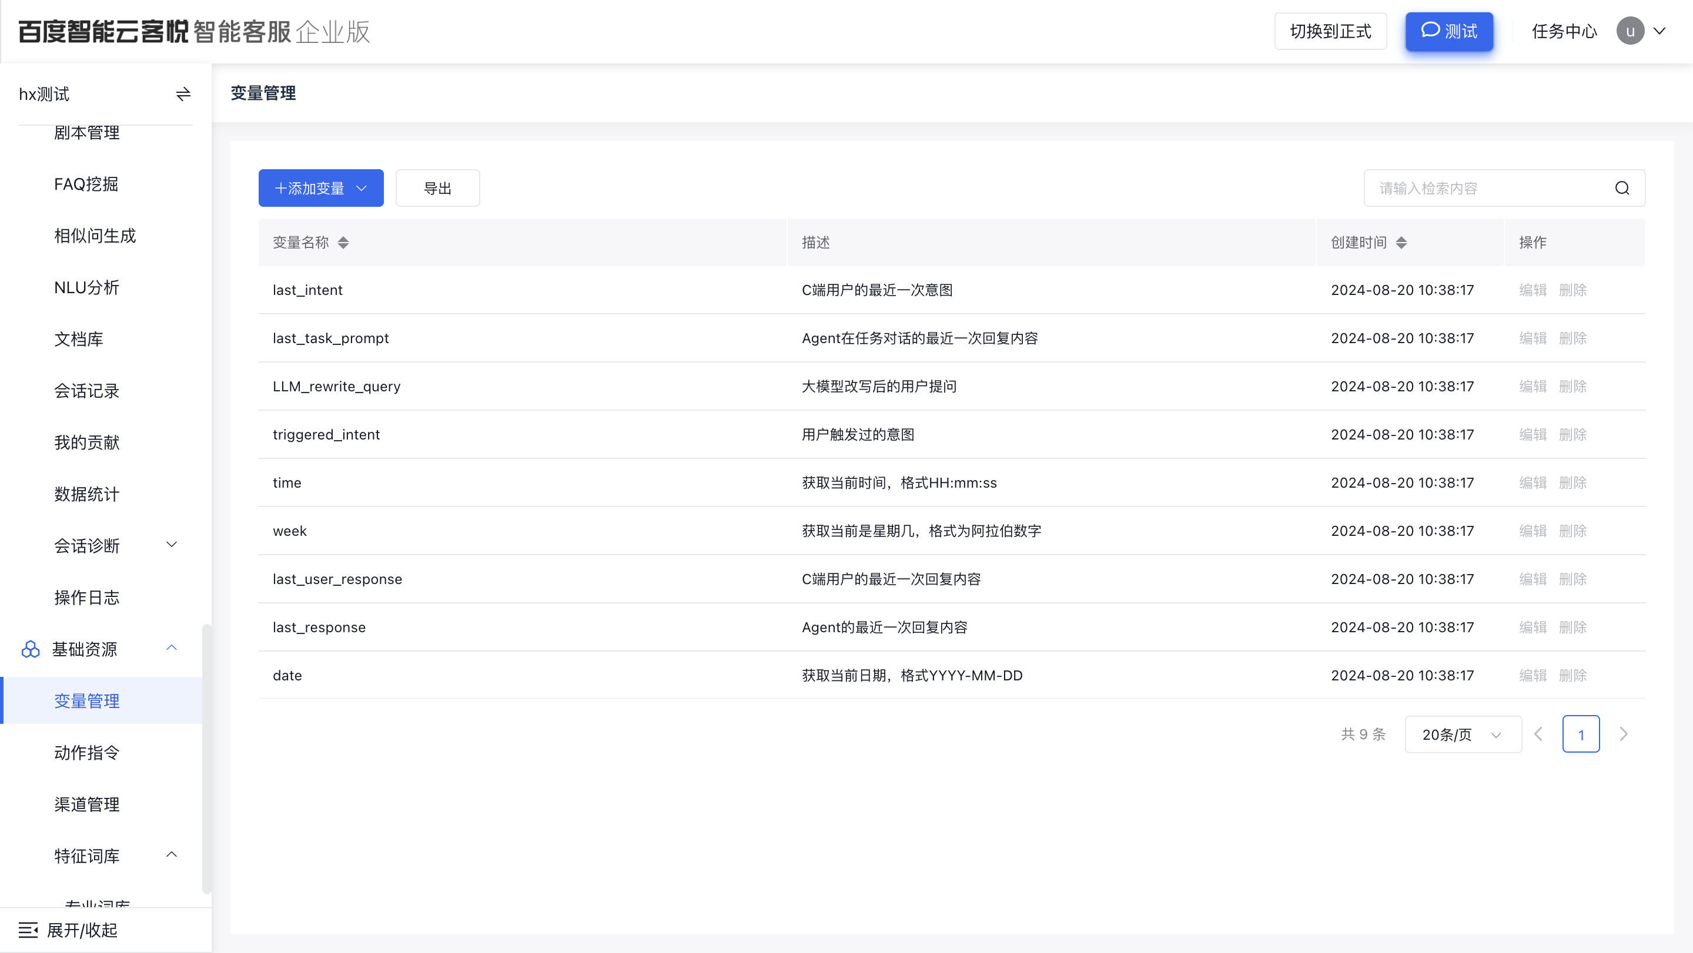Viewport: 1693px width, 953px height.
Task: Open FAQ挖掘 in sidebar
Action: tap(86, 184)
